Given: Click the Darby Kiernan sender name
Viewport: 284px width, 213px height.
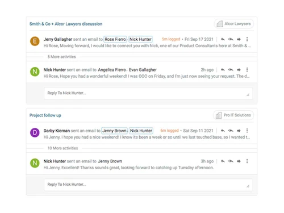Looking at the screenshot, I should pos(57,131).
